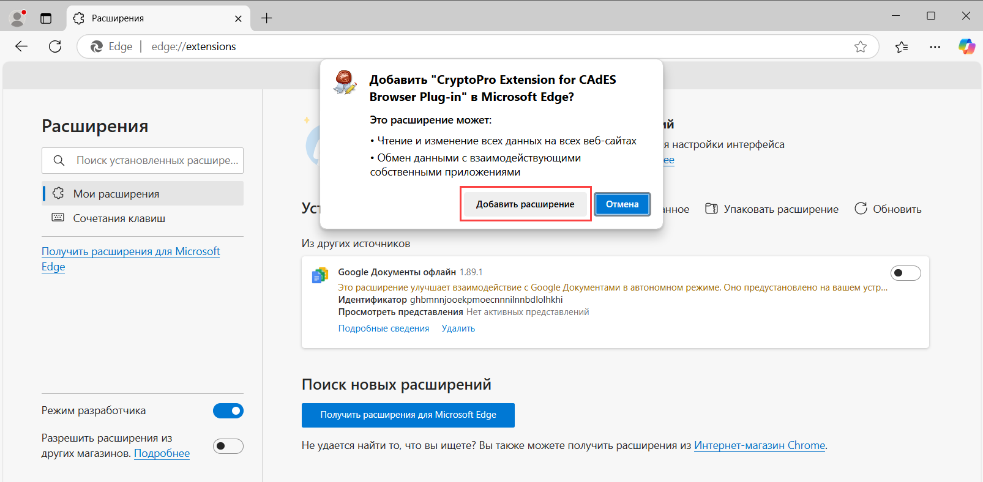983x482 pixels.
Task: Open the Settings and more ellipsis menu
Action: tap(935, 46)
